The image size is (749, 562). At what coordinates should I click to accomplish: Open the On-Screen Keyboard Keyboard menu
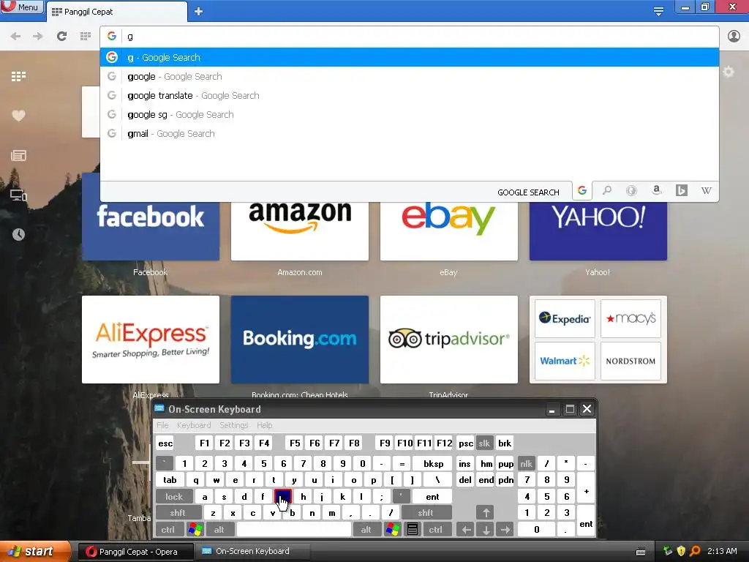(193, 425)
